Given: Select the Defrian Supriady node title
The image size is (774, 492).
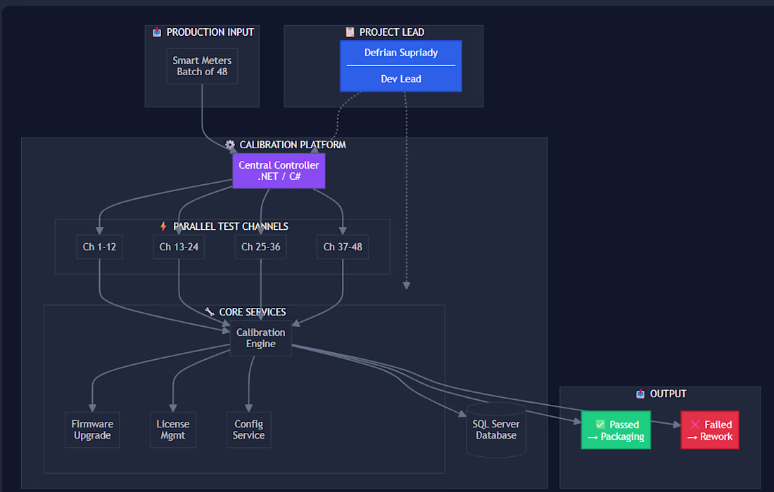Looking at the screenshot, I should pos(401,53).
